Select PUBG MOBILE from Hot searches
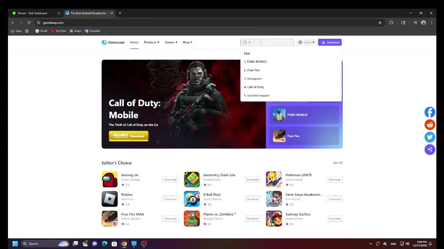444x249 pixels. click(x=255, y=62)
